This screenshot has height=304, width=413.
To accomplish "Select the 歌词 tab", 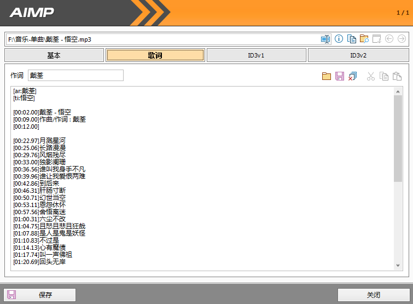I will [x=155, y=55].
